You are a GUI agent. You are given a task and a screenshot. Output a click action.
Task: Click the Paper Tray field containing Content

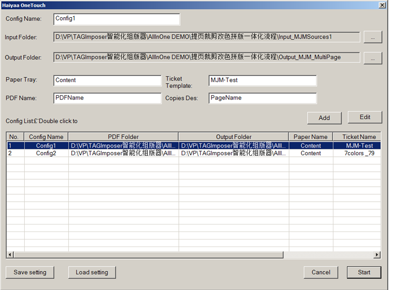click(107, 81)
